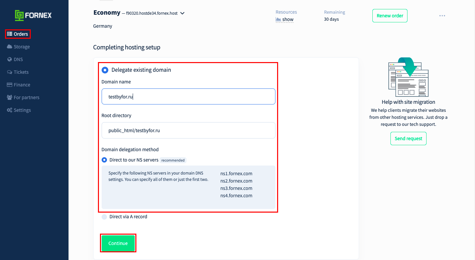Click the f90320.hostde34.fornex.host hostname
This screenshot has height=260, width=475.
pyautogui.click(x=152, y=13)
